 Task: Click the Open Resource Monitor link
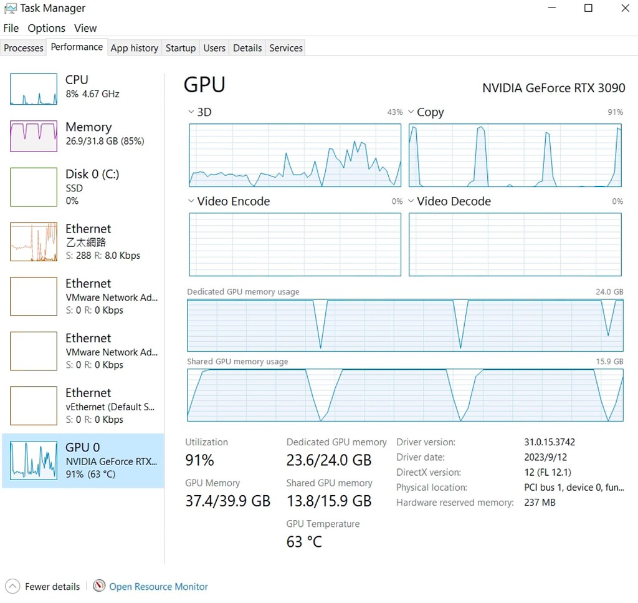click(x=158, y=586)
